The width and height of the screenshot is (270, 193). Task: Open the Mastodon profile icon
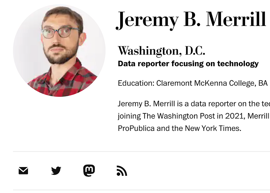coord(89,171)
